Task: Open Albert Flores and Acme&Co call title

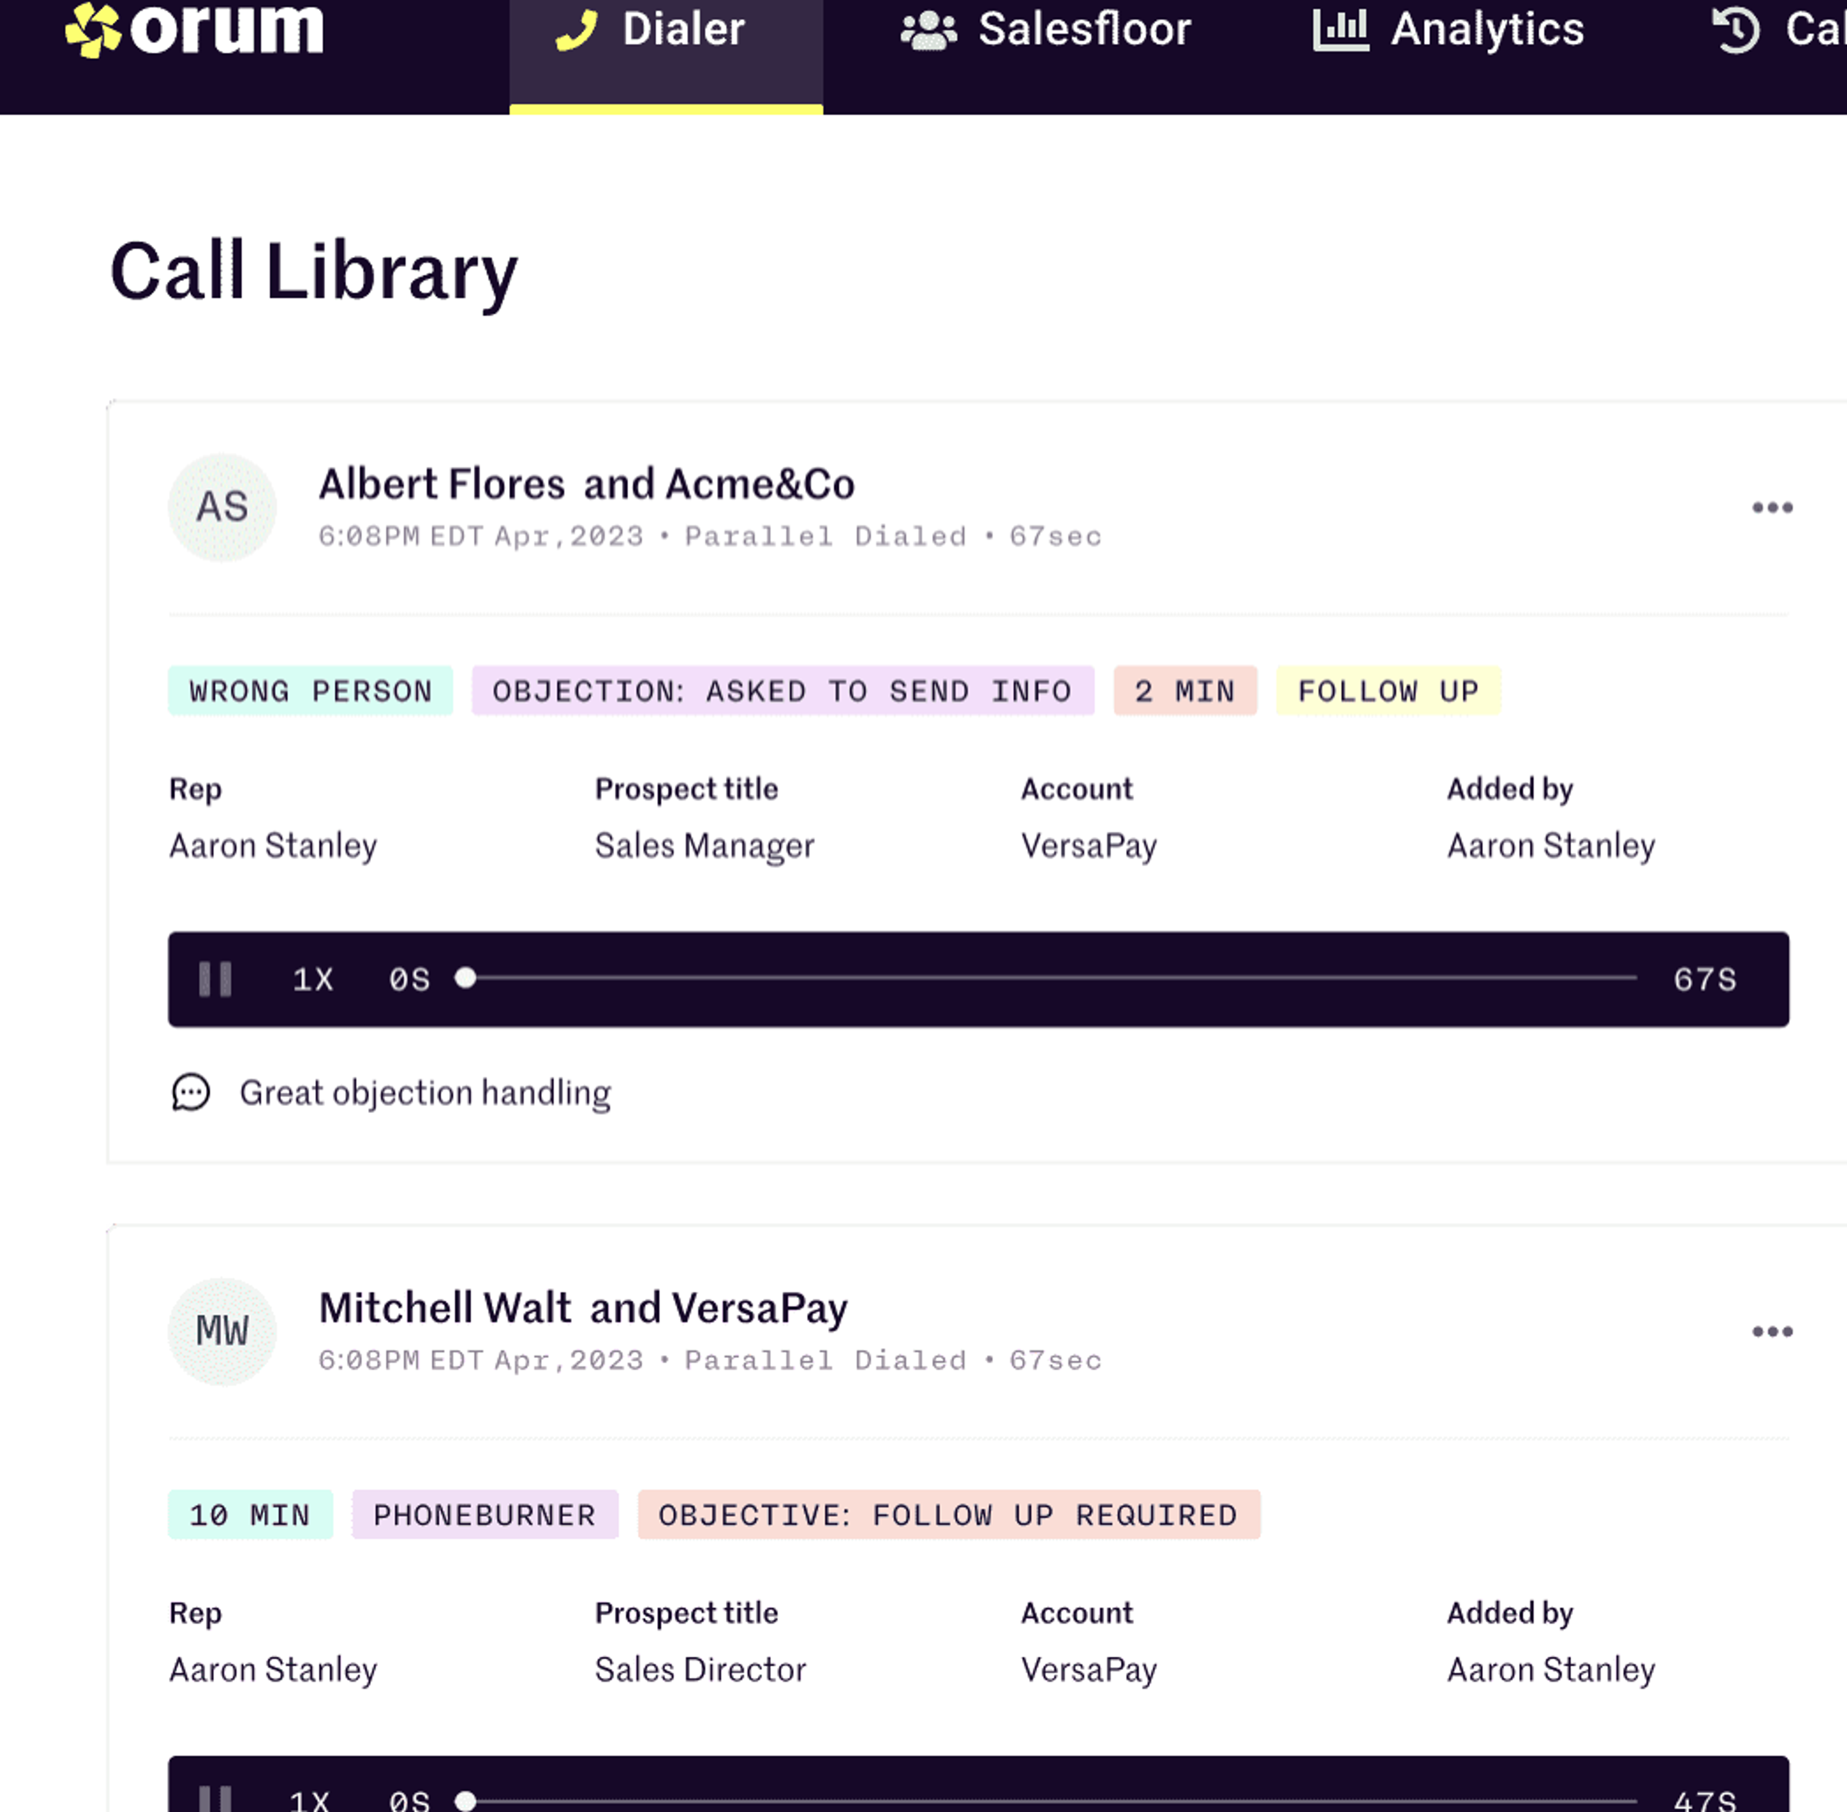Action: (x=586, y=484)
